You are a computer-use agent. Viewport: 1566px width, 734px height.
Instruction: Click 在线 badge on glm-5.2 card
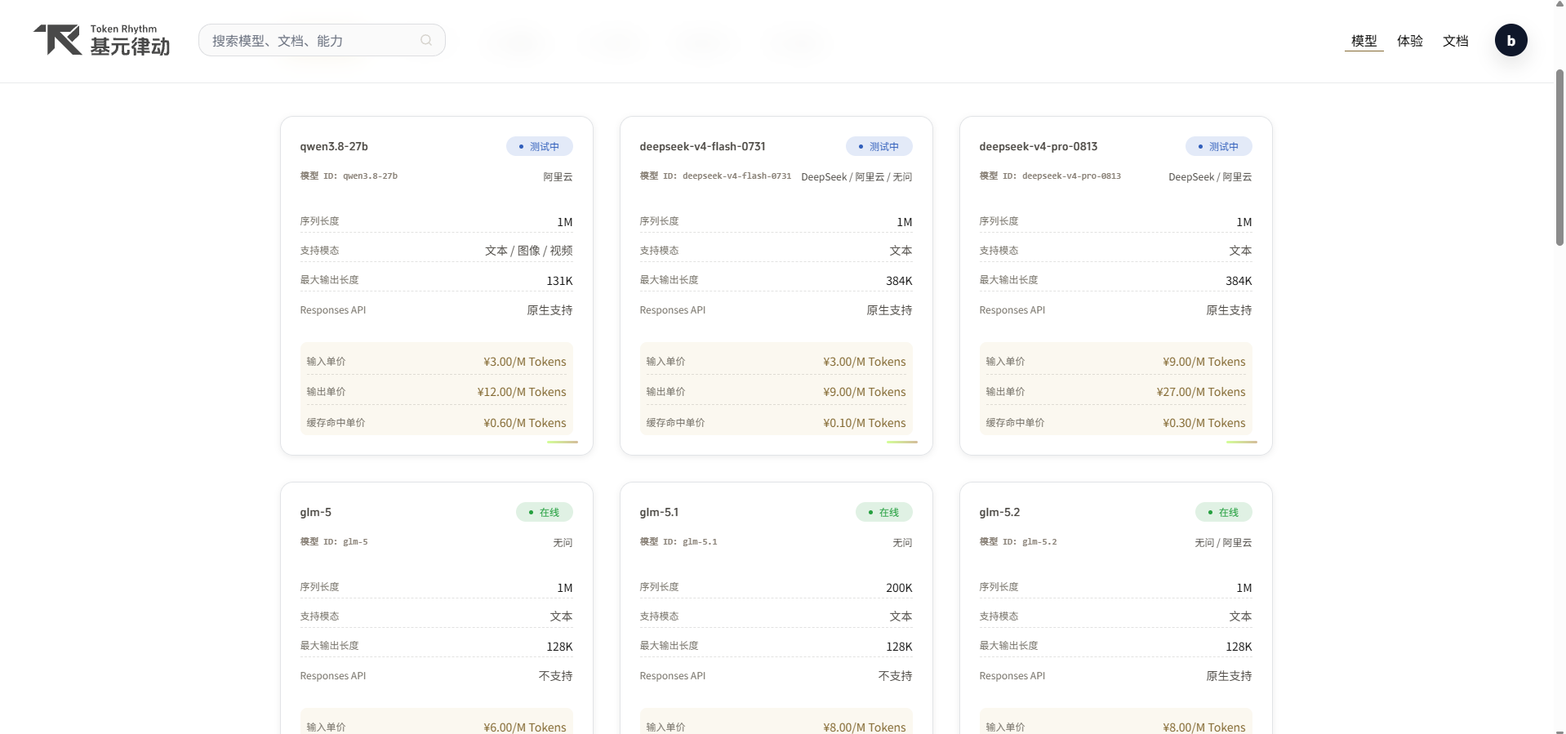coord(1223,512)
